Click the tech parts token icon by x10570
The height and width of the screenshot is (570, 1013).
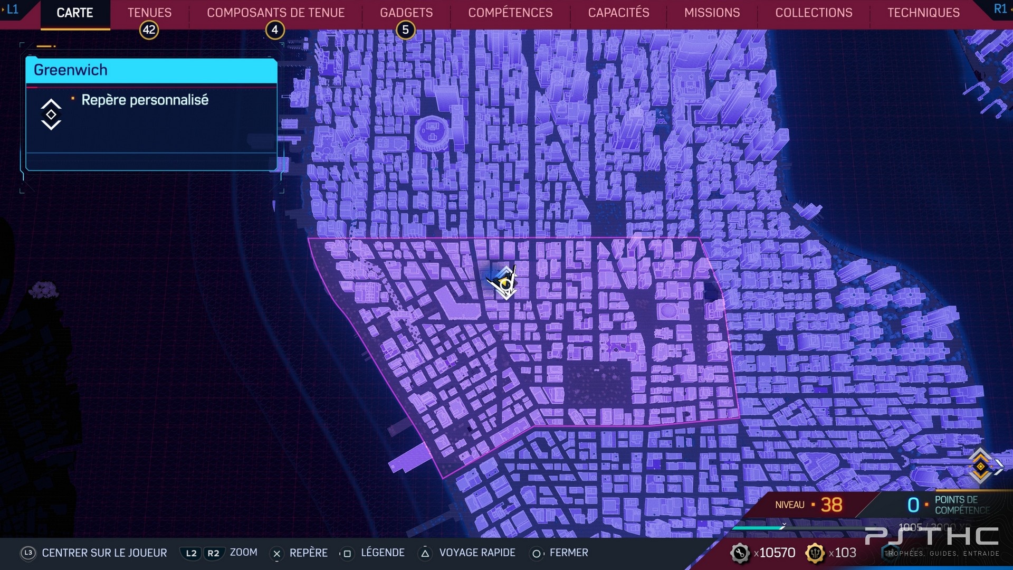tap(740, 553)
